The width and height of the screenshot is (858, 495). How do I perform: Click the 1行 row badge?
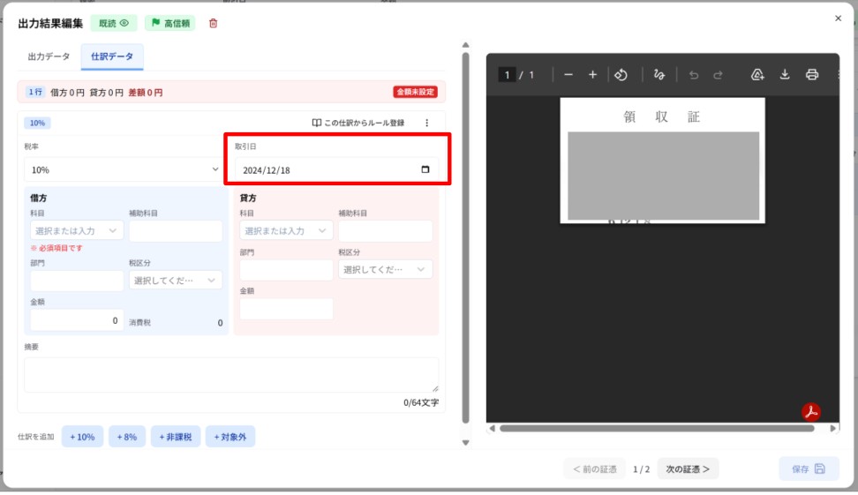(x=35, y=92)
